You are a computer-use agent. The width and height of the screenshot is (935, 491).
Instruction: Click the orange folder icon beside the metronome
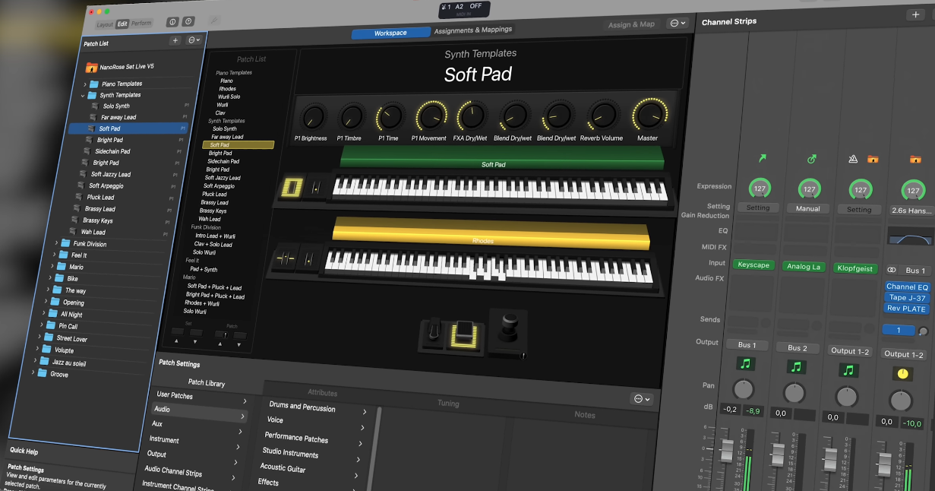[x=873, y=159]
